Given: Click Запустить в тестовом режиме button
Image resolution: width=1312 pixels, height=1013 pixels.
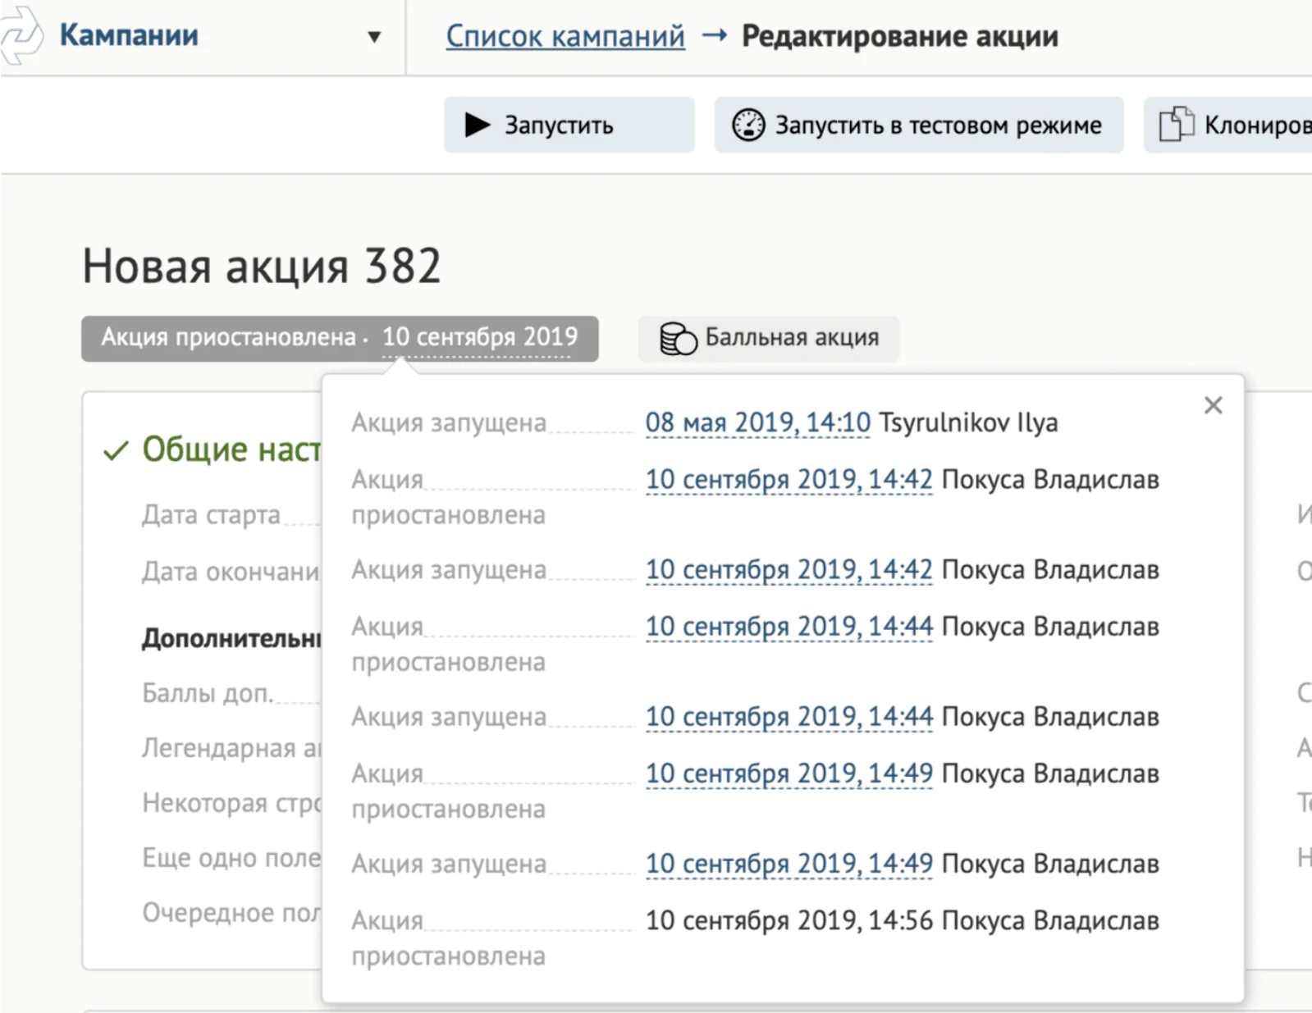Looking at the screenshot, I should [918, 125].
